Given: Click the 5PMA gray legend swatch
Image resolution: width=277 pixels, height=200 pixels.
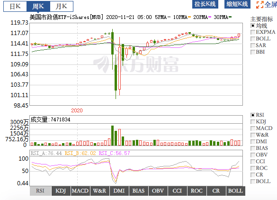Looking at the screenshot, I should click(169, 17).
